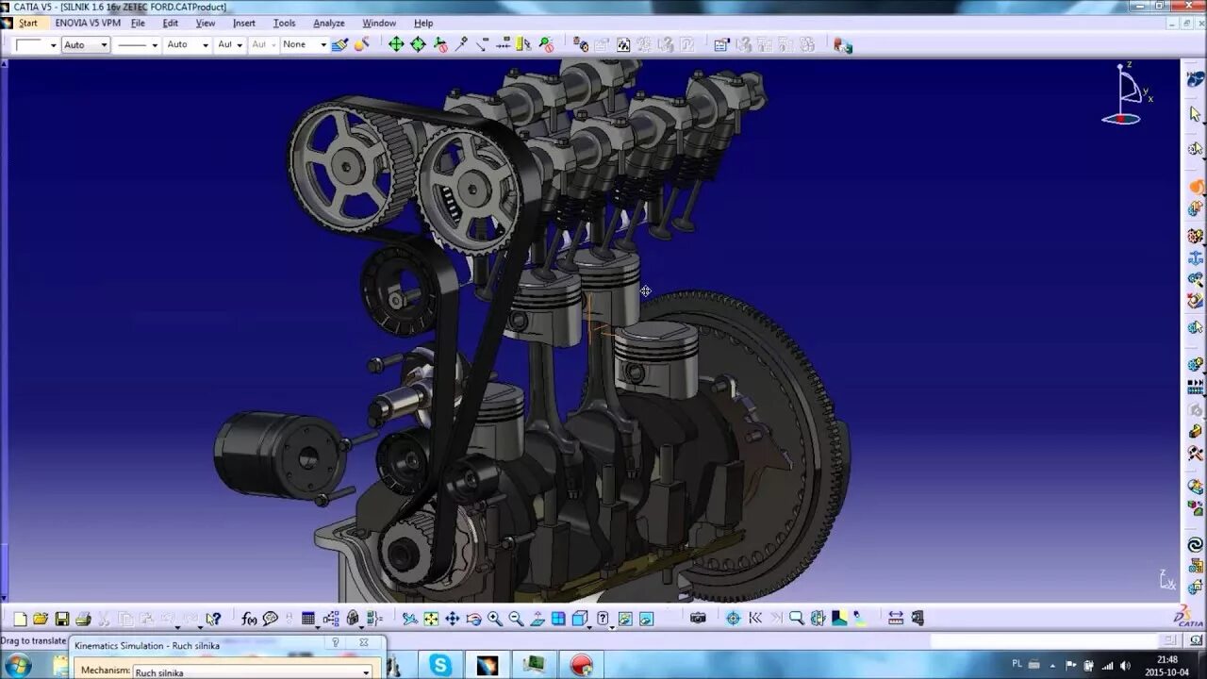Click the Rotate view icon
Viewport: 1207px width, 679px height.
(473, 619)
